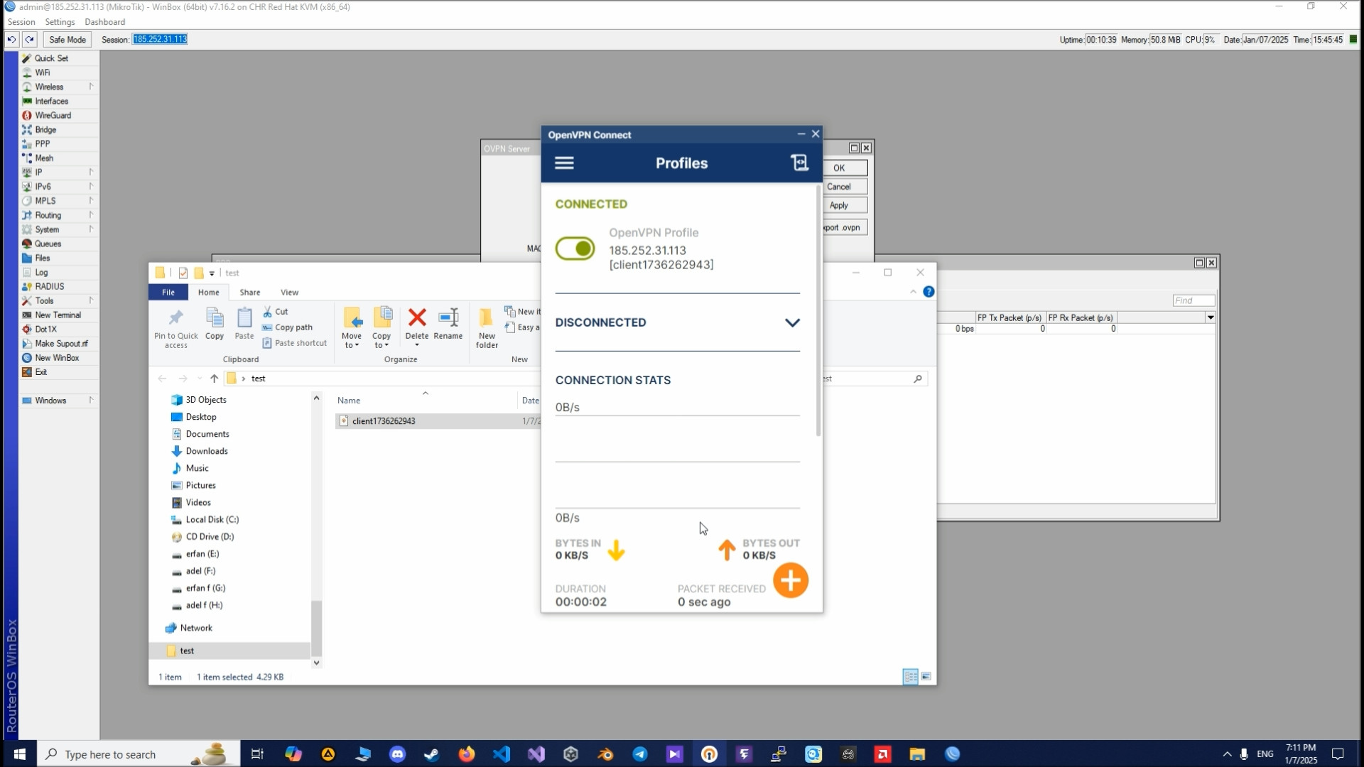Open Files in WinBox sidebar
The image size is (1364, 767).
(x=43, y=258)
